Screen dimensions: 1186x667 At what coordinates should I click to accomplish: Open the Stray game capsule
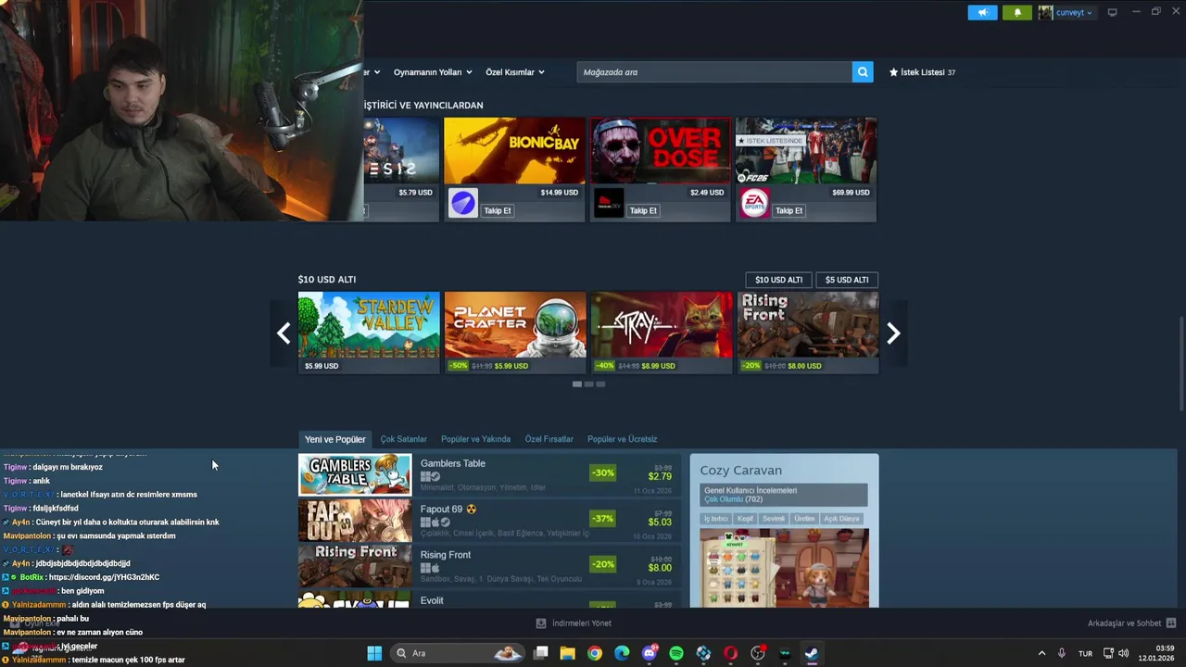662,333
